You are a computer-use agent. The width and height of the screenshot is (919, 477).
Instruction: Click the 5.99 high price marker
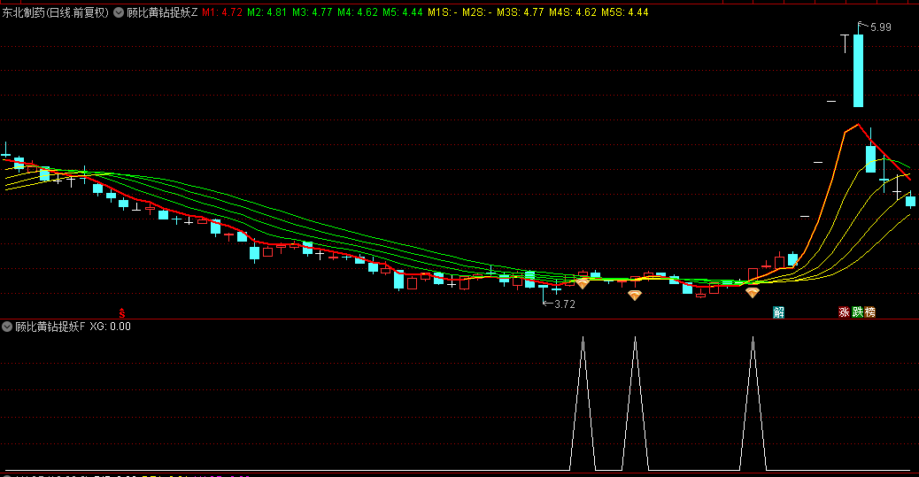click(880, 28)
